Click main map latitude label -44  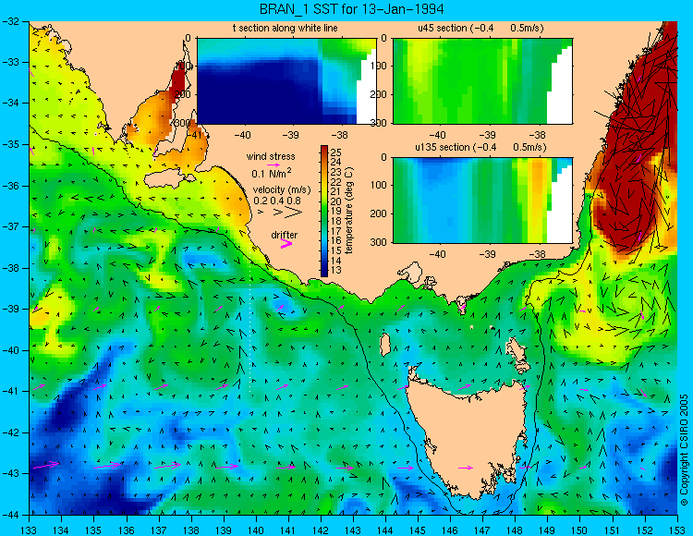pos(12,515)
